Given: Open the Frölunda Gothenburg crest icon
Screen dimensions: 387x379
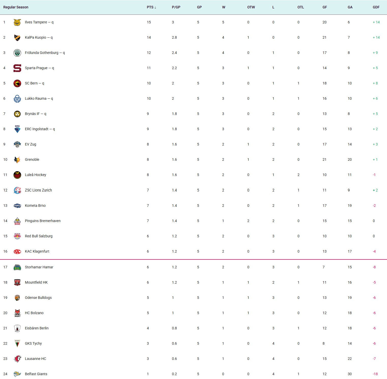Looking at the screenshot, I should coord(17,53).
